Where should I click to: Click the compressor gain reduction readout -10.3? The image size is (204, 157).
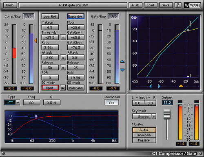[10, 88]
